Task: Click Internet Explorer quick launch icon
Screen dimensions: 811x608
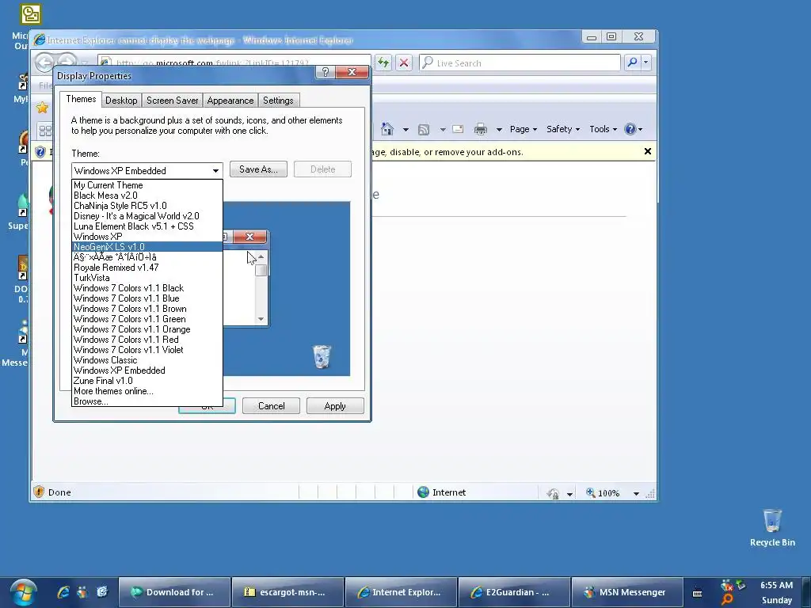Action: point(63,592)
